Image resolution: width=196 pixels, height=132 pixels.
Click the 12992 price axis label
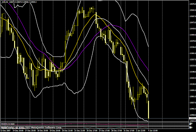[193, 109]
